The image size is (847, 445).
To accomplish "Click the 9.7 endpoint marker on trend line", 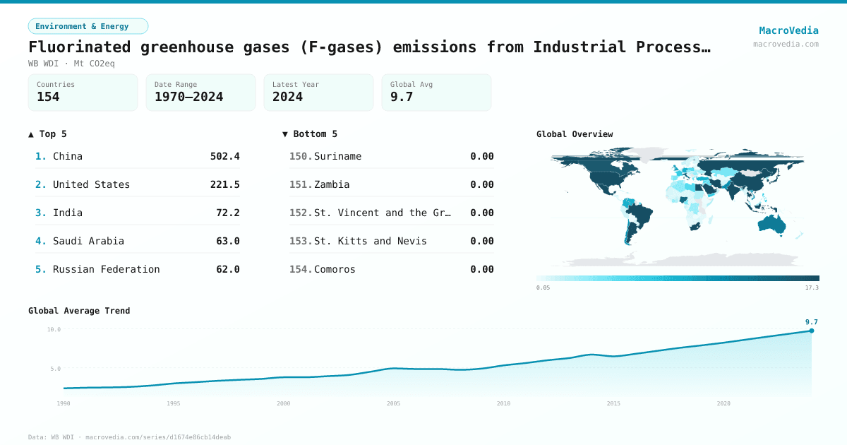I will (811, 331).
